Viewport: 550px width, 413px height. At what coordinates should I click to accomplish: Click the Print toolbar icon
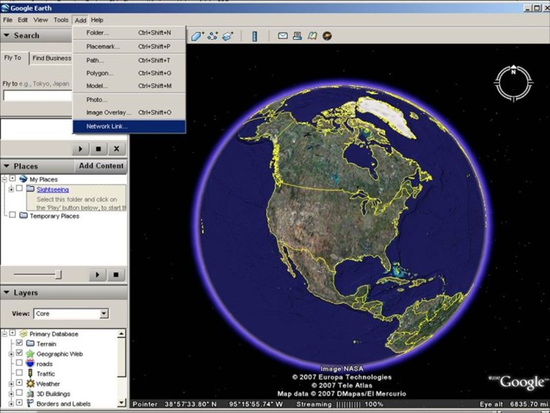[298, 36]
